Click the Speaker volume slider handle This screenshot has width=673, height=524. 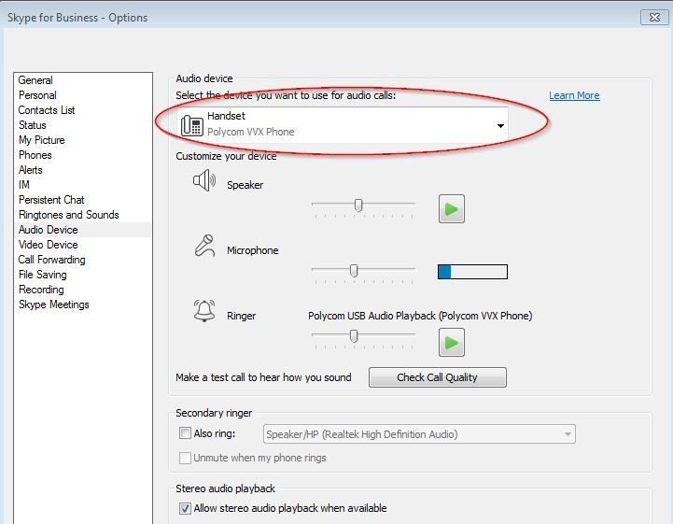tap(358, 205)
